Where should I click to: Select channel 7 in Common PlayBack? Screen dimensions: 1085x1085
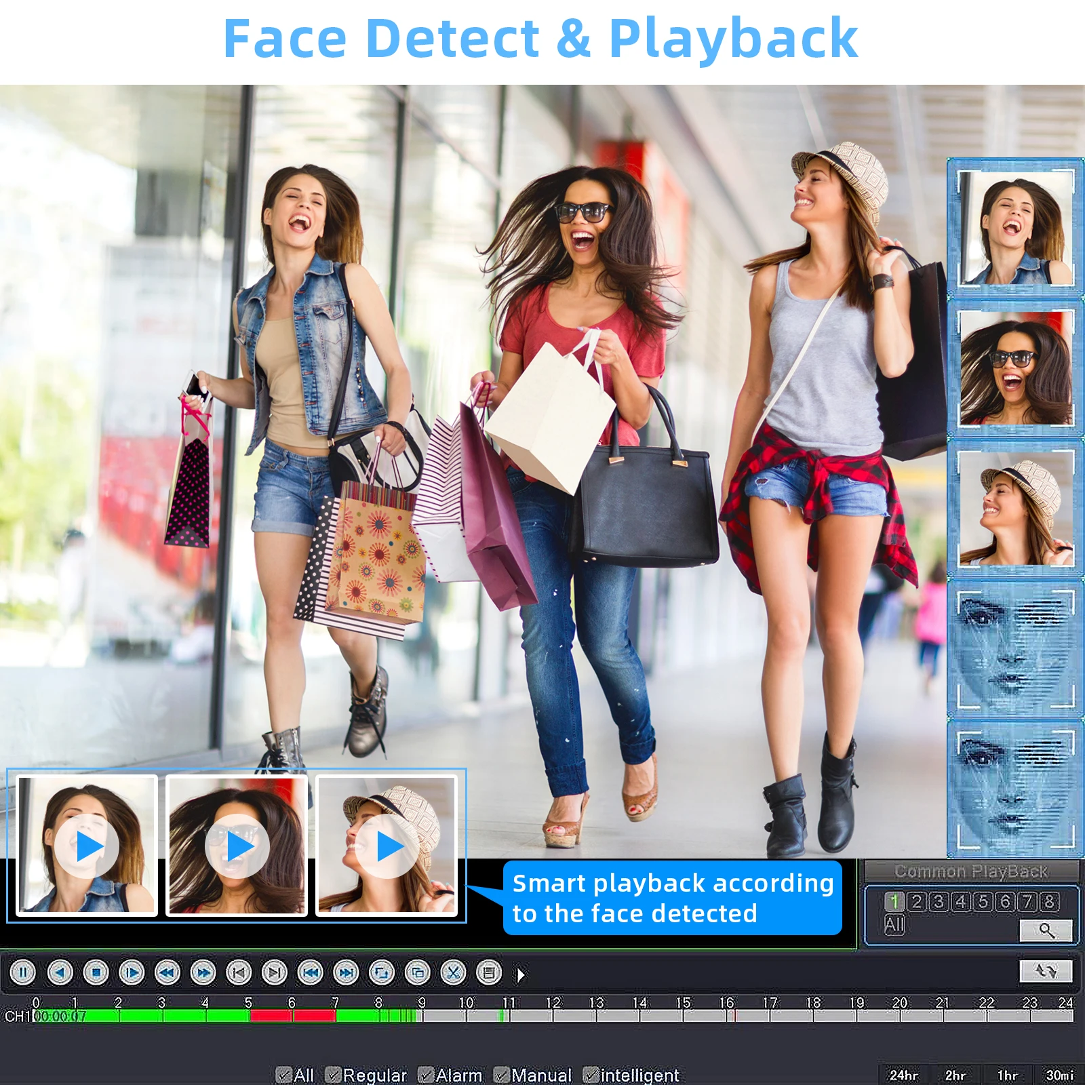pyautogui.click(x=1028, y=901)
